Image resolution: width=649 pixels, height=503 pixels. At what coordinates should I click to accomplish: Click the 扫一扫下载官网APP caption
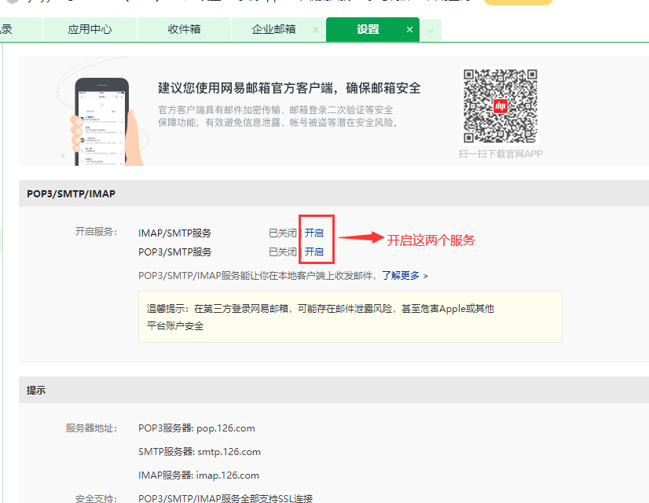pos(500,154)
